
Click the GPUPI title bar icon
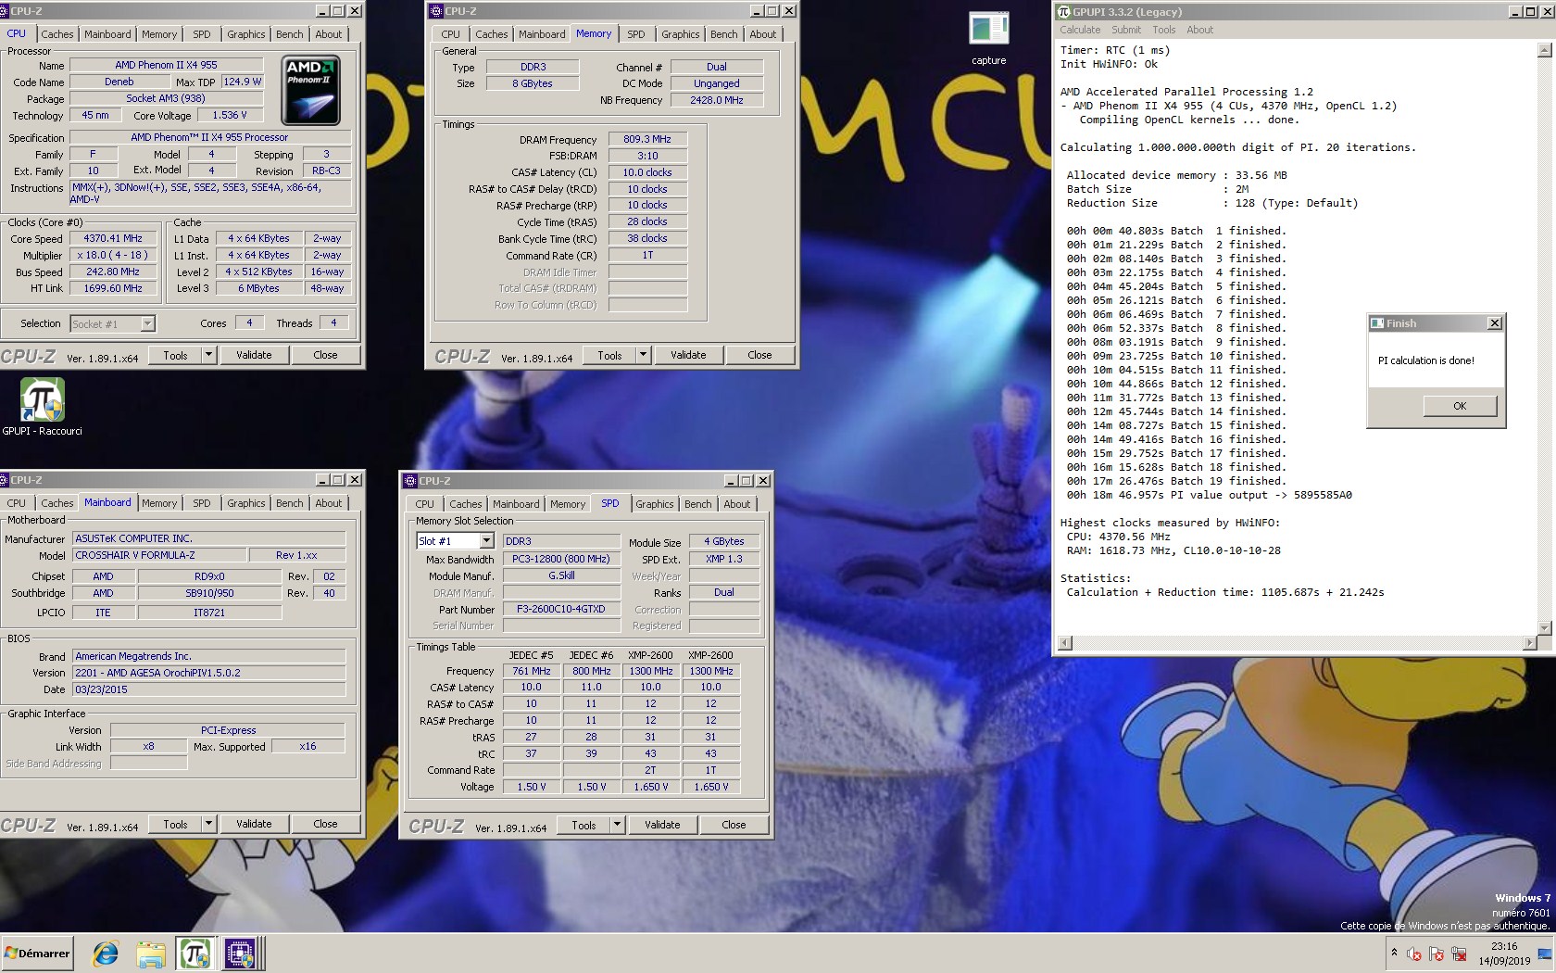[x=1063, y=11]
